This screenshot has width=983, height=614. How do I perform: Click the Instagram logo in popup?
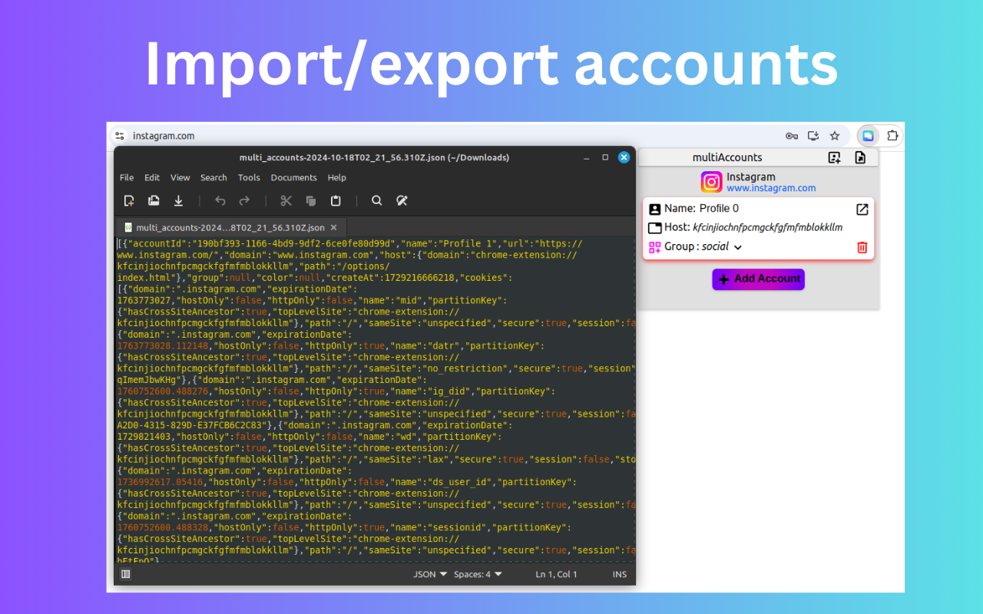click(x=712, y=182)
